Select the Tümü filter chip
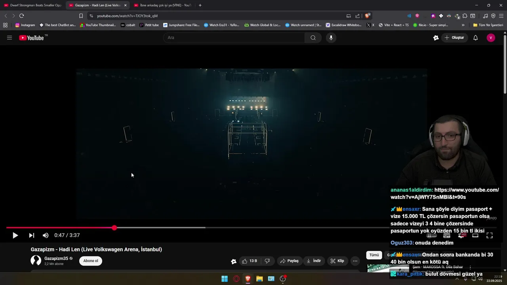The height and width of the screenshot is (285, 507). tap(374, 255)
